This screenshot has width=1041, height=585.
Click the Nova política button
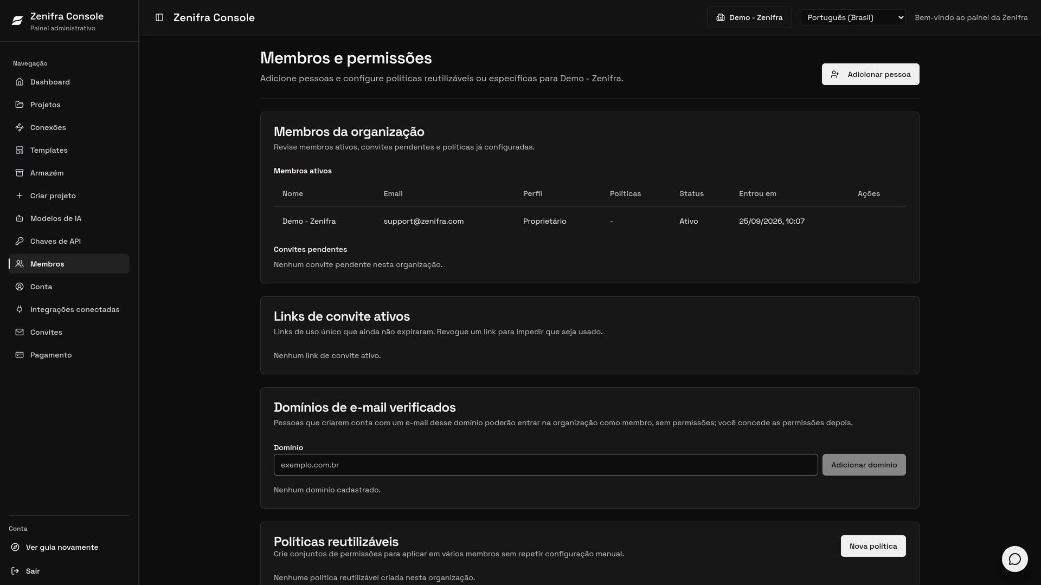[873, 546]
